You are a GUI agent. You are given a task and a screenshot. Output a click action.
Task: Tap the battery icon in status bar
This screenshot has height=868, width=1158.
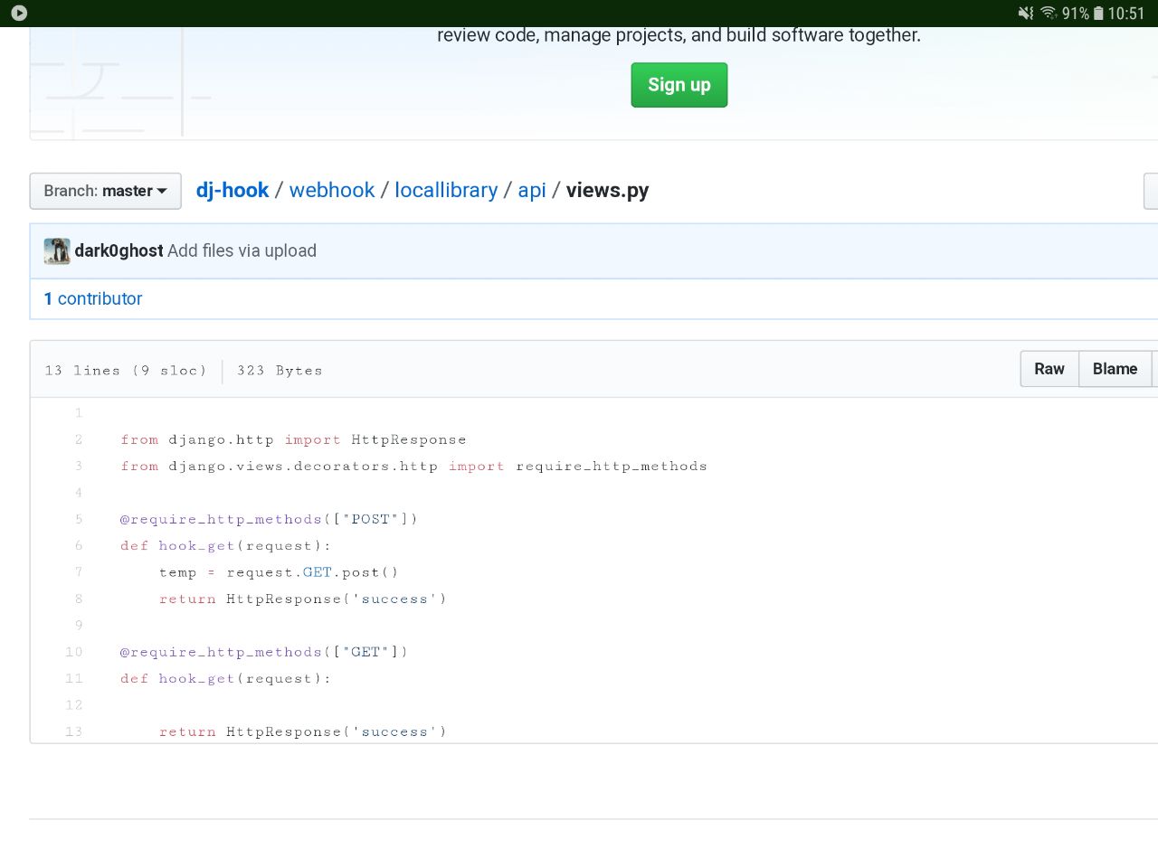[x=1098, y=13]
